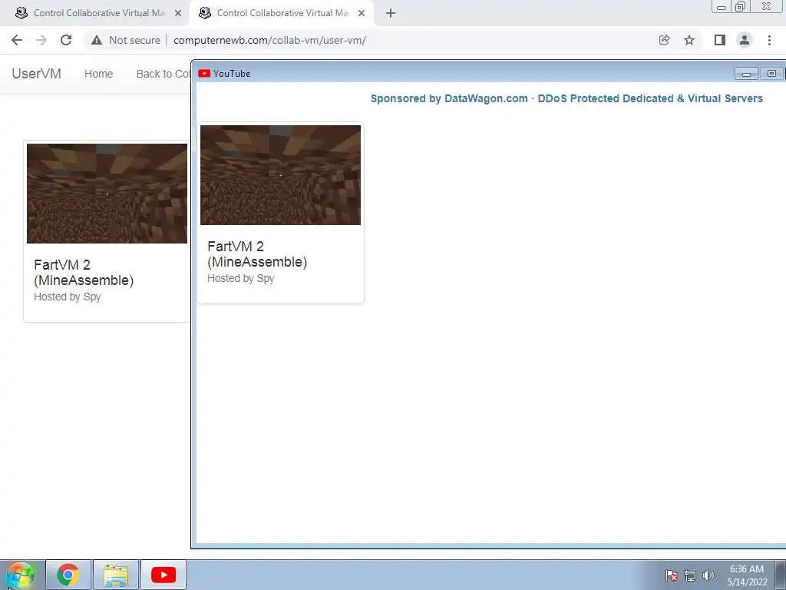
Task: Minimize the Chrome window
Action: (x=722, y=6)
